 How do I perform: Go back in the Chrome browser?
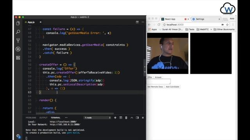pyautogui.click(x=149, y=24)
